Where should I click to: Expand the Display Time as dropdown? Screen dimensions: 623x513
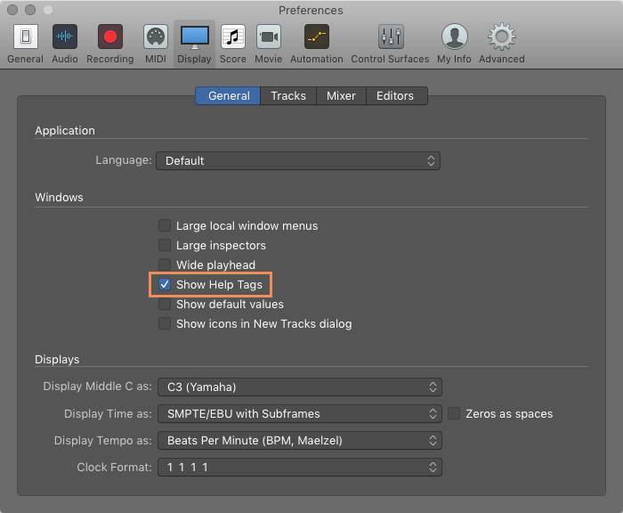tap(300, 413)
